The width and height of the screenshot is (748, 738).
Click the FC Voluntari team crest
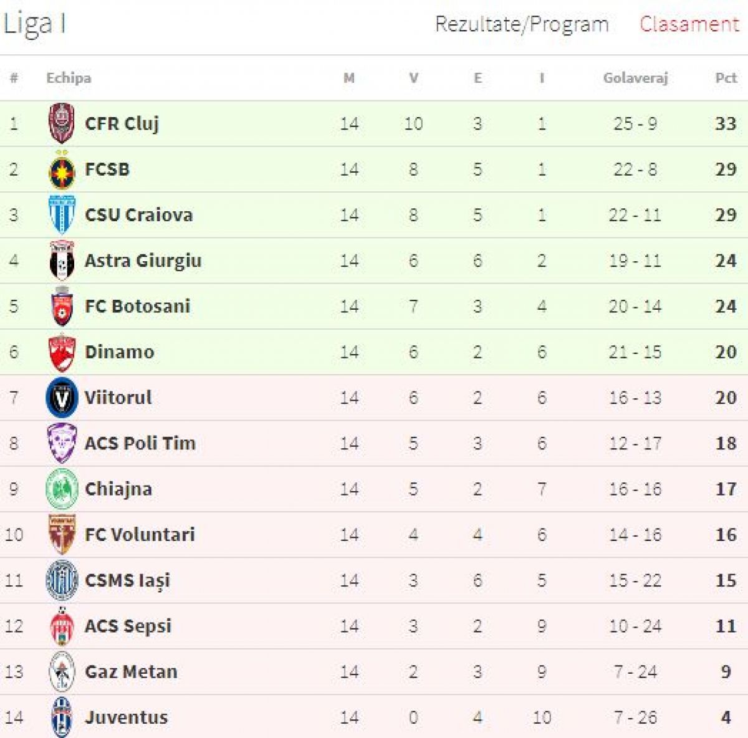click(x=62, y=535)
